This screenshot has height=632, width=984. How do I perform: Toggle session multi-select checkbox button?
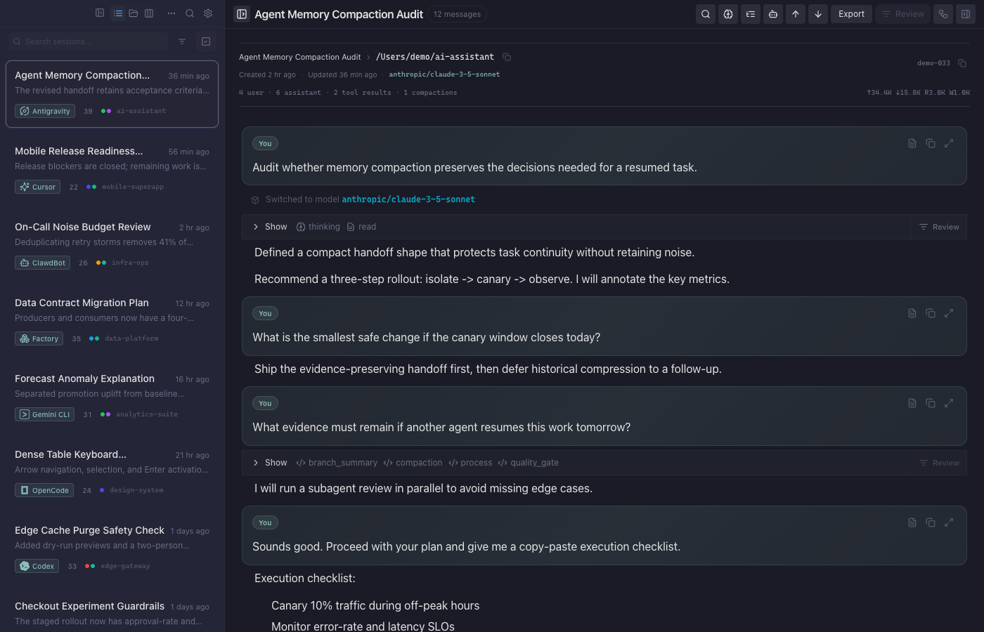(x=206, y=41)
